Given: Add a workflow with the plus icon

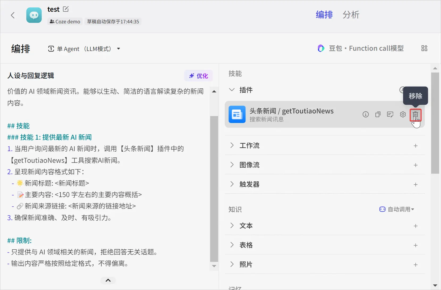Looking at the screenshot, I should (415, 146).
